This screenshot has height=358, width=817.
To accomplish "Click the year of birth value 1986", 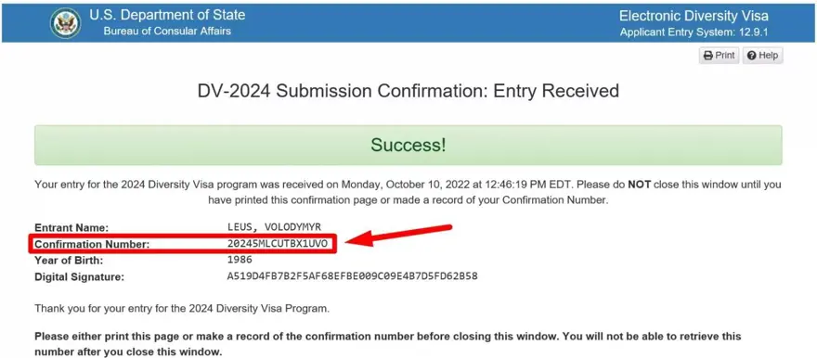I will [x=240, y=260].
